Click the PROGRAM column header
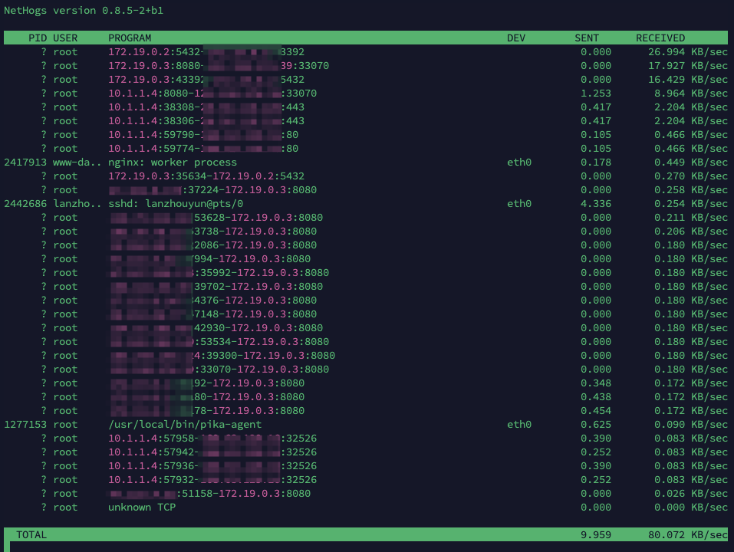734x552 pixels. coord(130,38)
